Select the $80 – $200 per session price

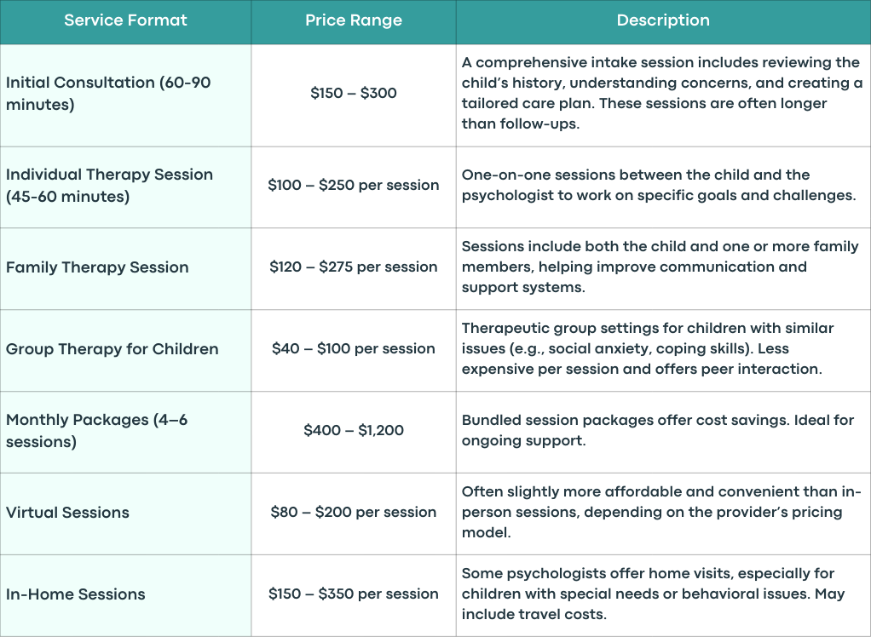click(x=354, y=512)
